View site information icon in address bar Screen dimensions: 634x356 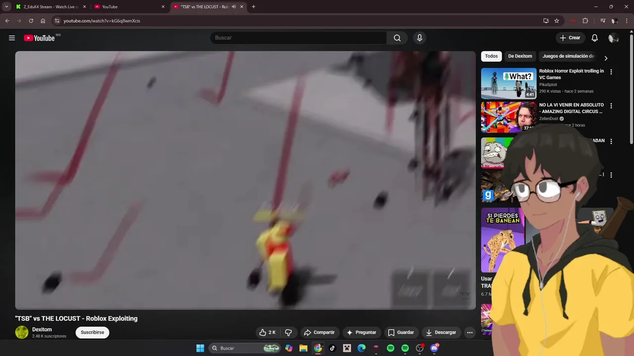tap(57, 21)
